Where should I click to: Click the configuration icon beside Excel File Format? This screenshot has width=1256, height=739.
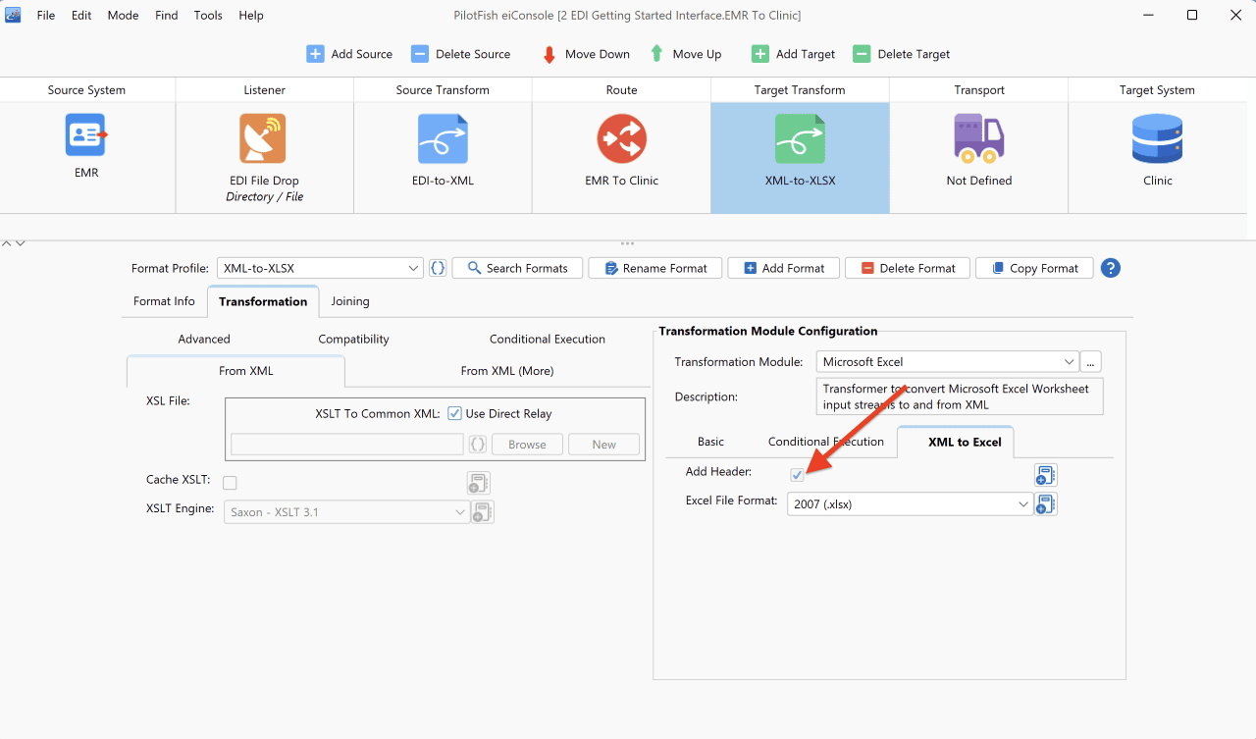pos(1046,504)
